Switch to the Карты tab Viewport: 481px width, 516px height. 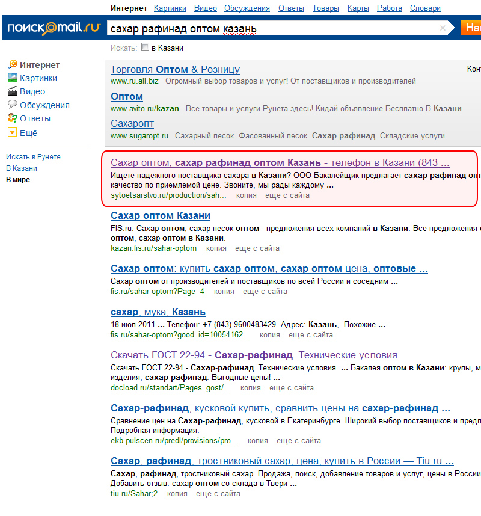point(358,8)
